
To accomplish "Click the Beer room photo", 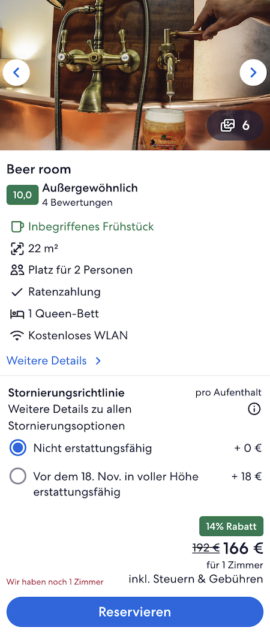I will click(x=135, y=75).
